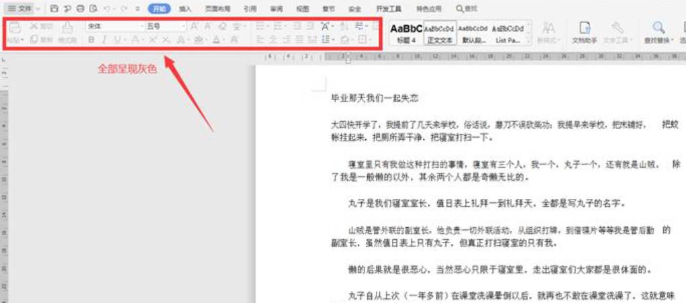Image resolution: width=686 pixels, height=303 pixels.
Task: Open the 页面布局 tab
Action: pos(217,9)
